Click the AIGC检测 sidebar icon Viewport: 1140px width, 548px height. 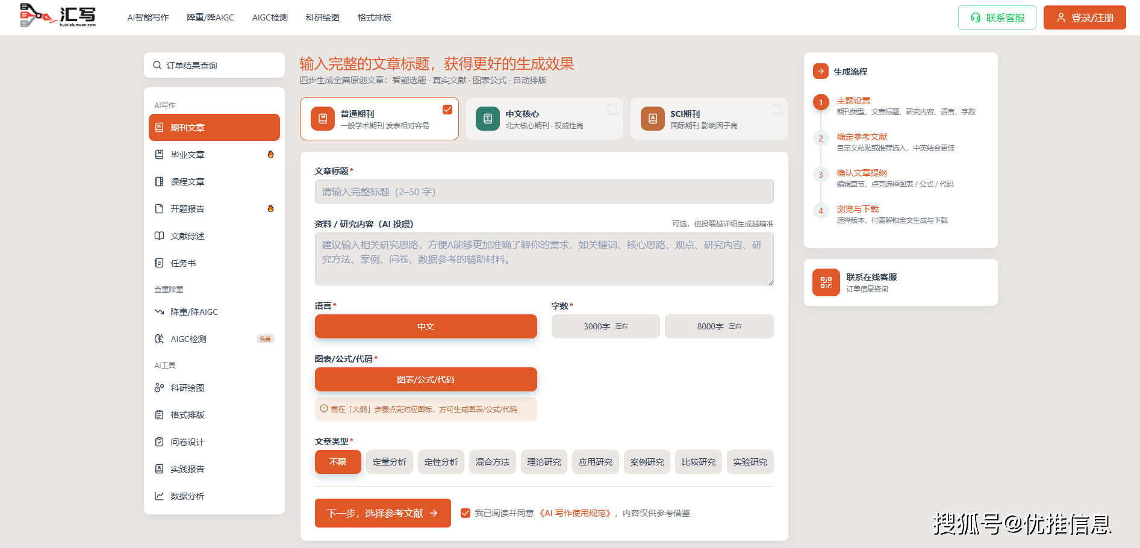click(159, 339)
